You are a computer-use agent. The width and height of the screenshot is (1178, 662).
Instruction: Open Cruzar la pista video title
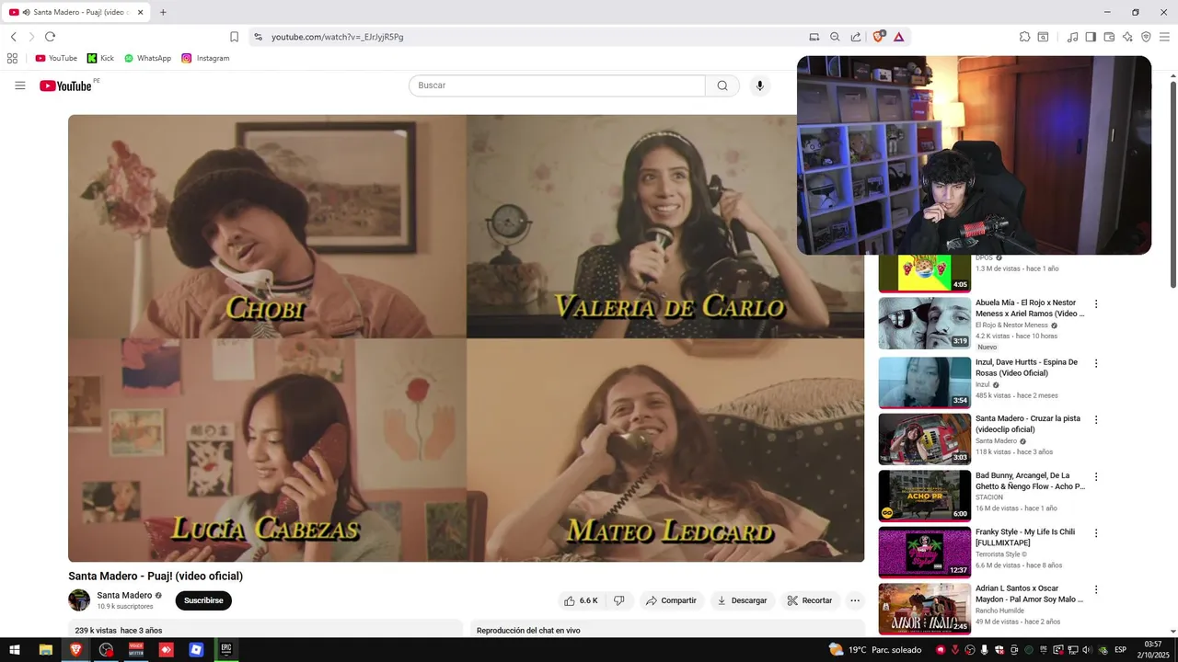[x=1028, y=424]
